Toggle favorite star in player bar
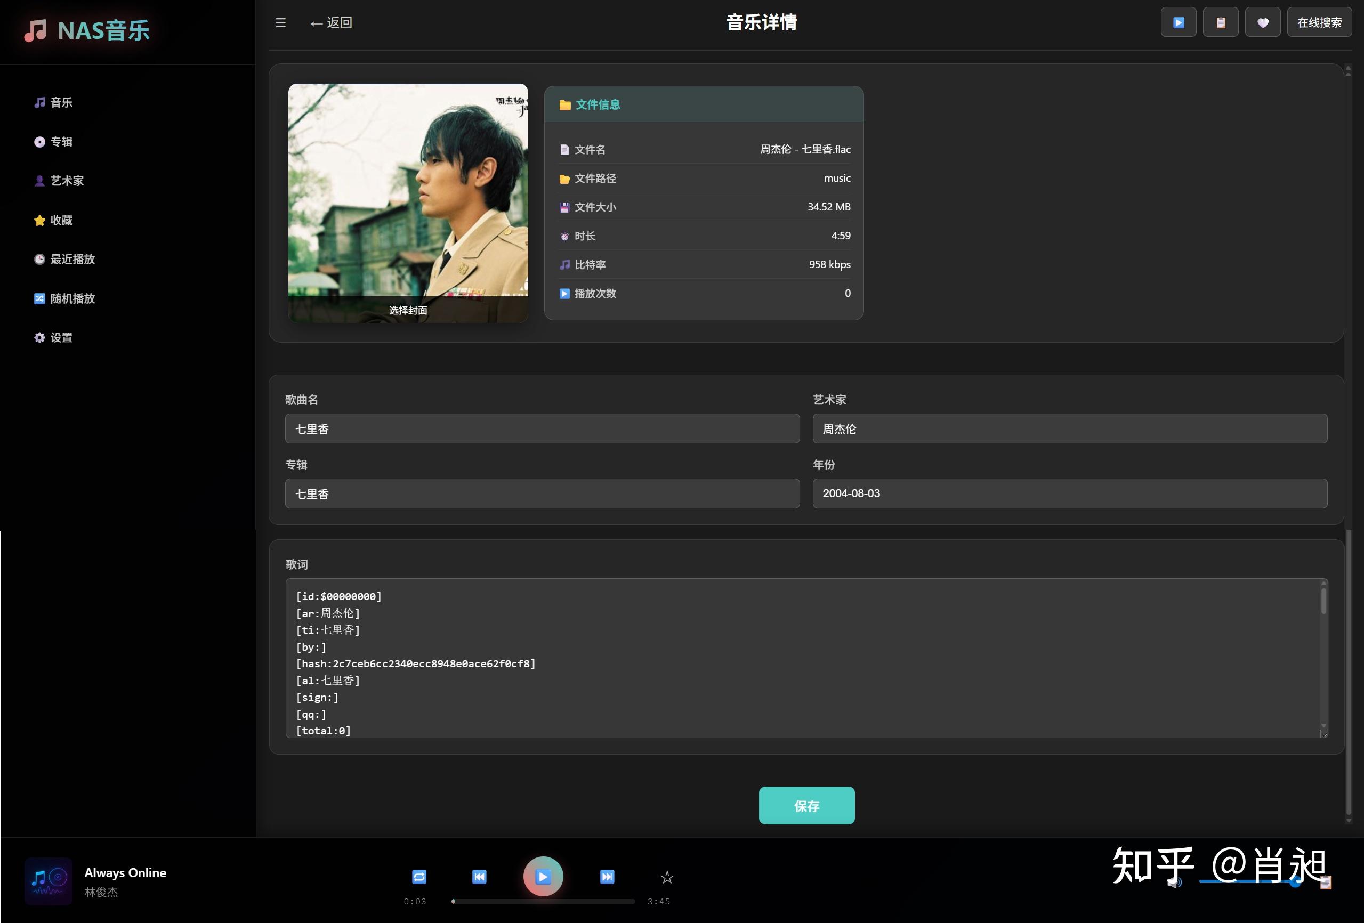 point(667,877)
